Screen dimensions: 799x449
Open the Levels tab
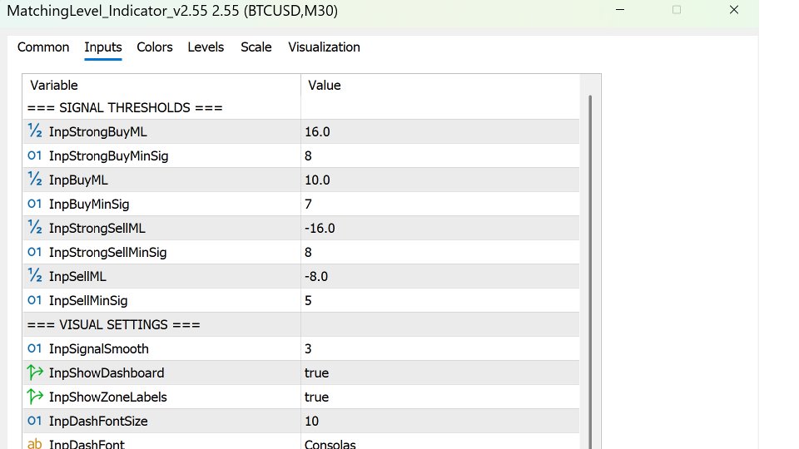pos(206,47)
